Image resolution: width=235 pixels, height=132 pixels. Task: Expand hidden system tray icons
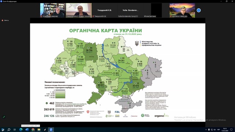click(206, 130)
